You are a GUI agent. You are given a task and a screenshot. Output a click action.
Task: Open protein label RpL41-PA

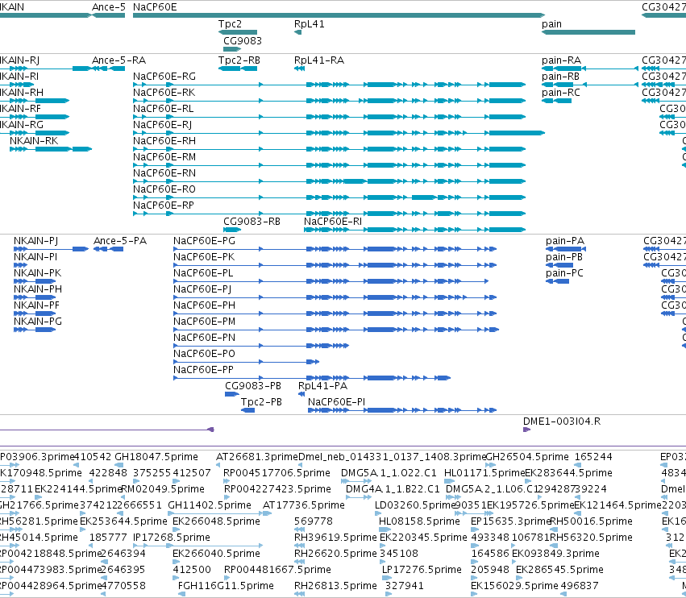click(x=322, y=386)
